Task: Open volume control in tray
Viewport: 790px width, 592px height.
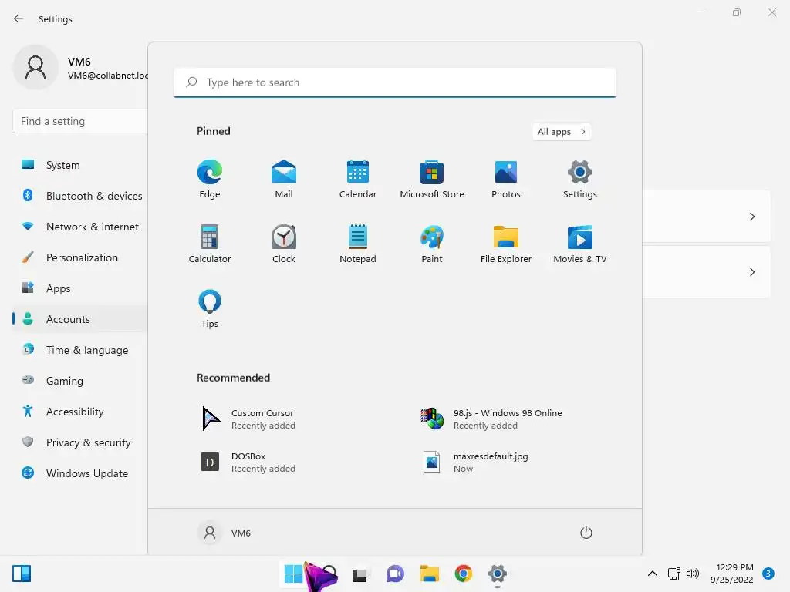Action: 694,573
